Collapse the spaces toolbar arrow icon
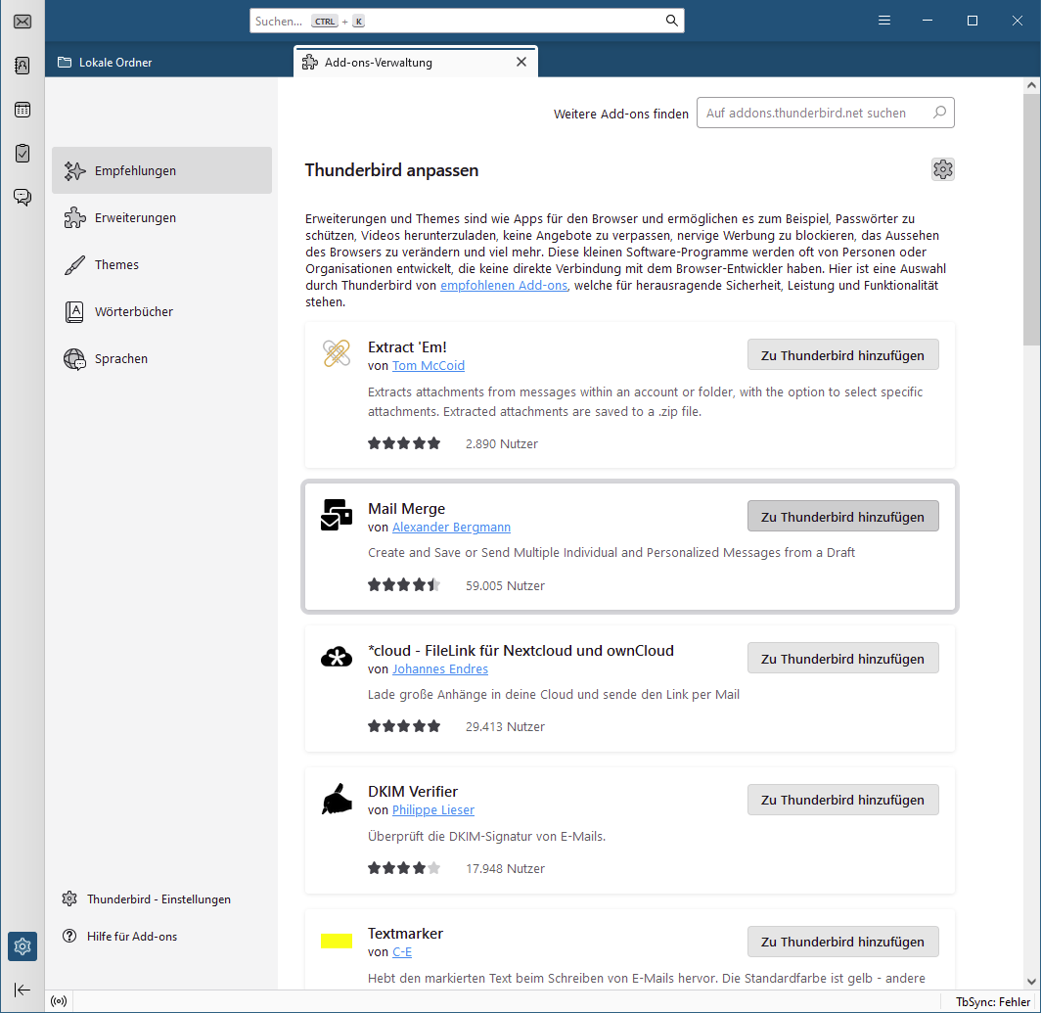Image resolution: width=1041 pixels, height=1013 pixels. point(22,990)
